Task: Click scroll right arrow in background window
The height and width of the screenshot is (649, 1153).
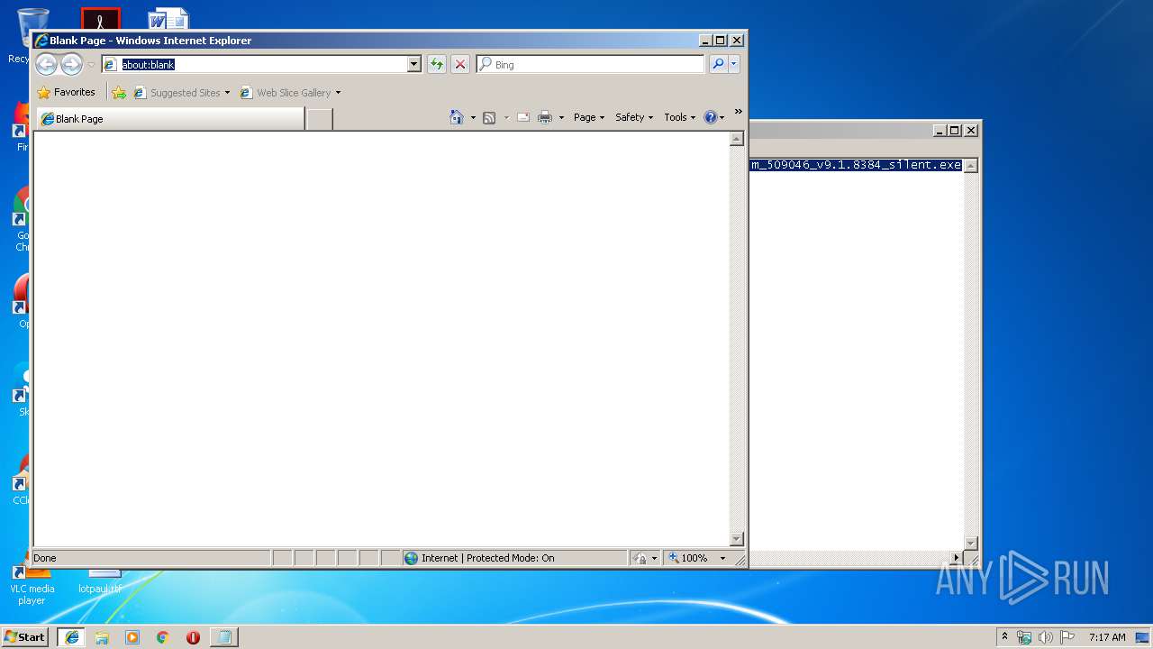Action: 957,558
